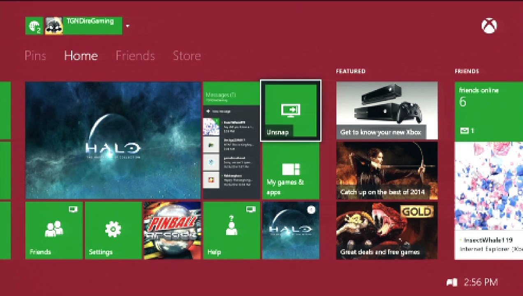Viewport: 523px width, 296px height.
Task: Click the 2:56 PM clock
Action: [x=481, y=282]
